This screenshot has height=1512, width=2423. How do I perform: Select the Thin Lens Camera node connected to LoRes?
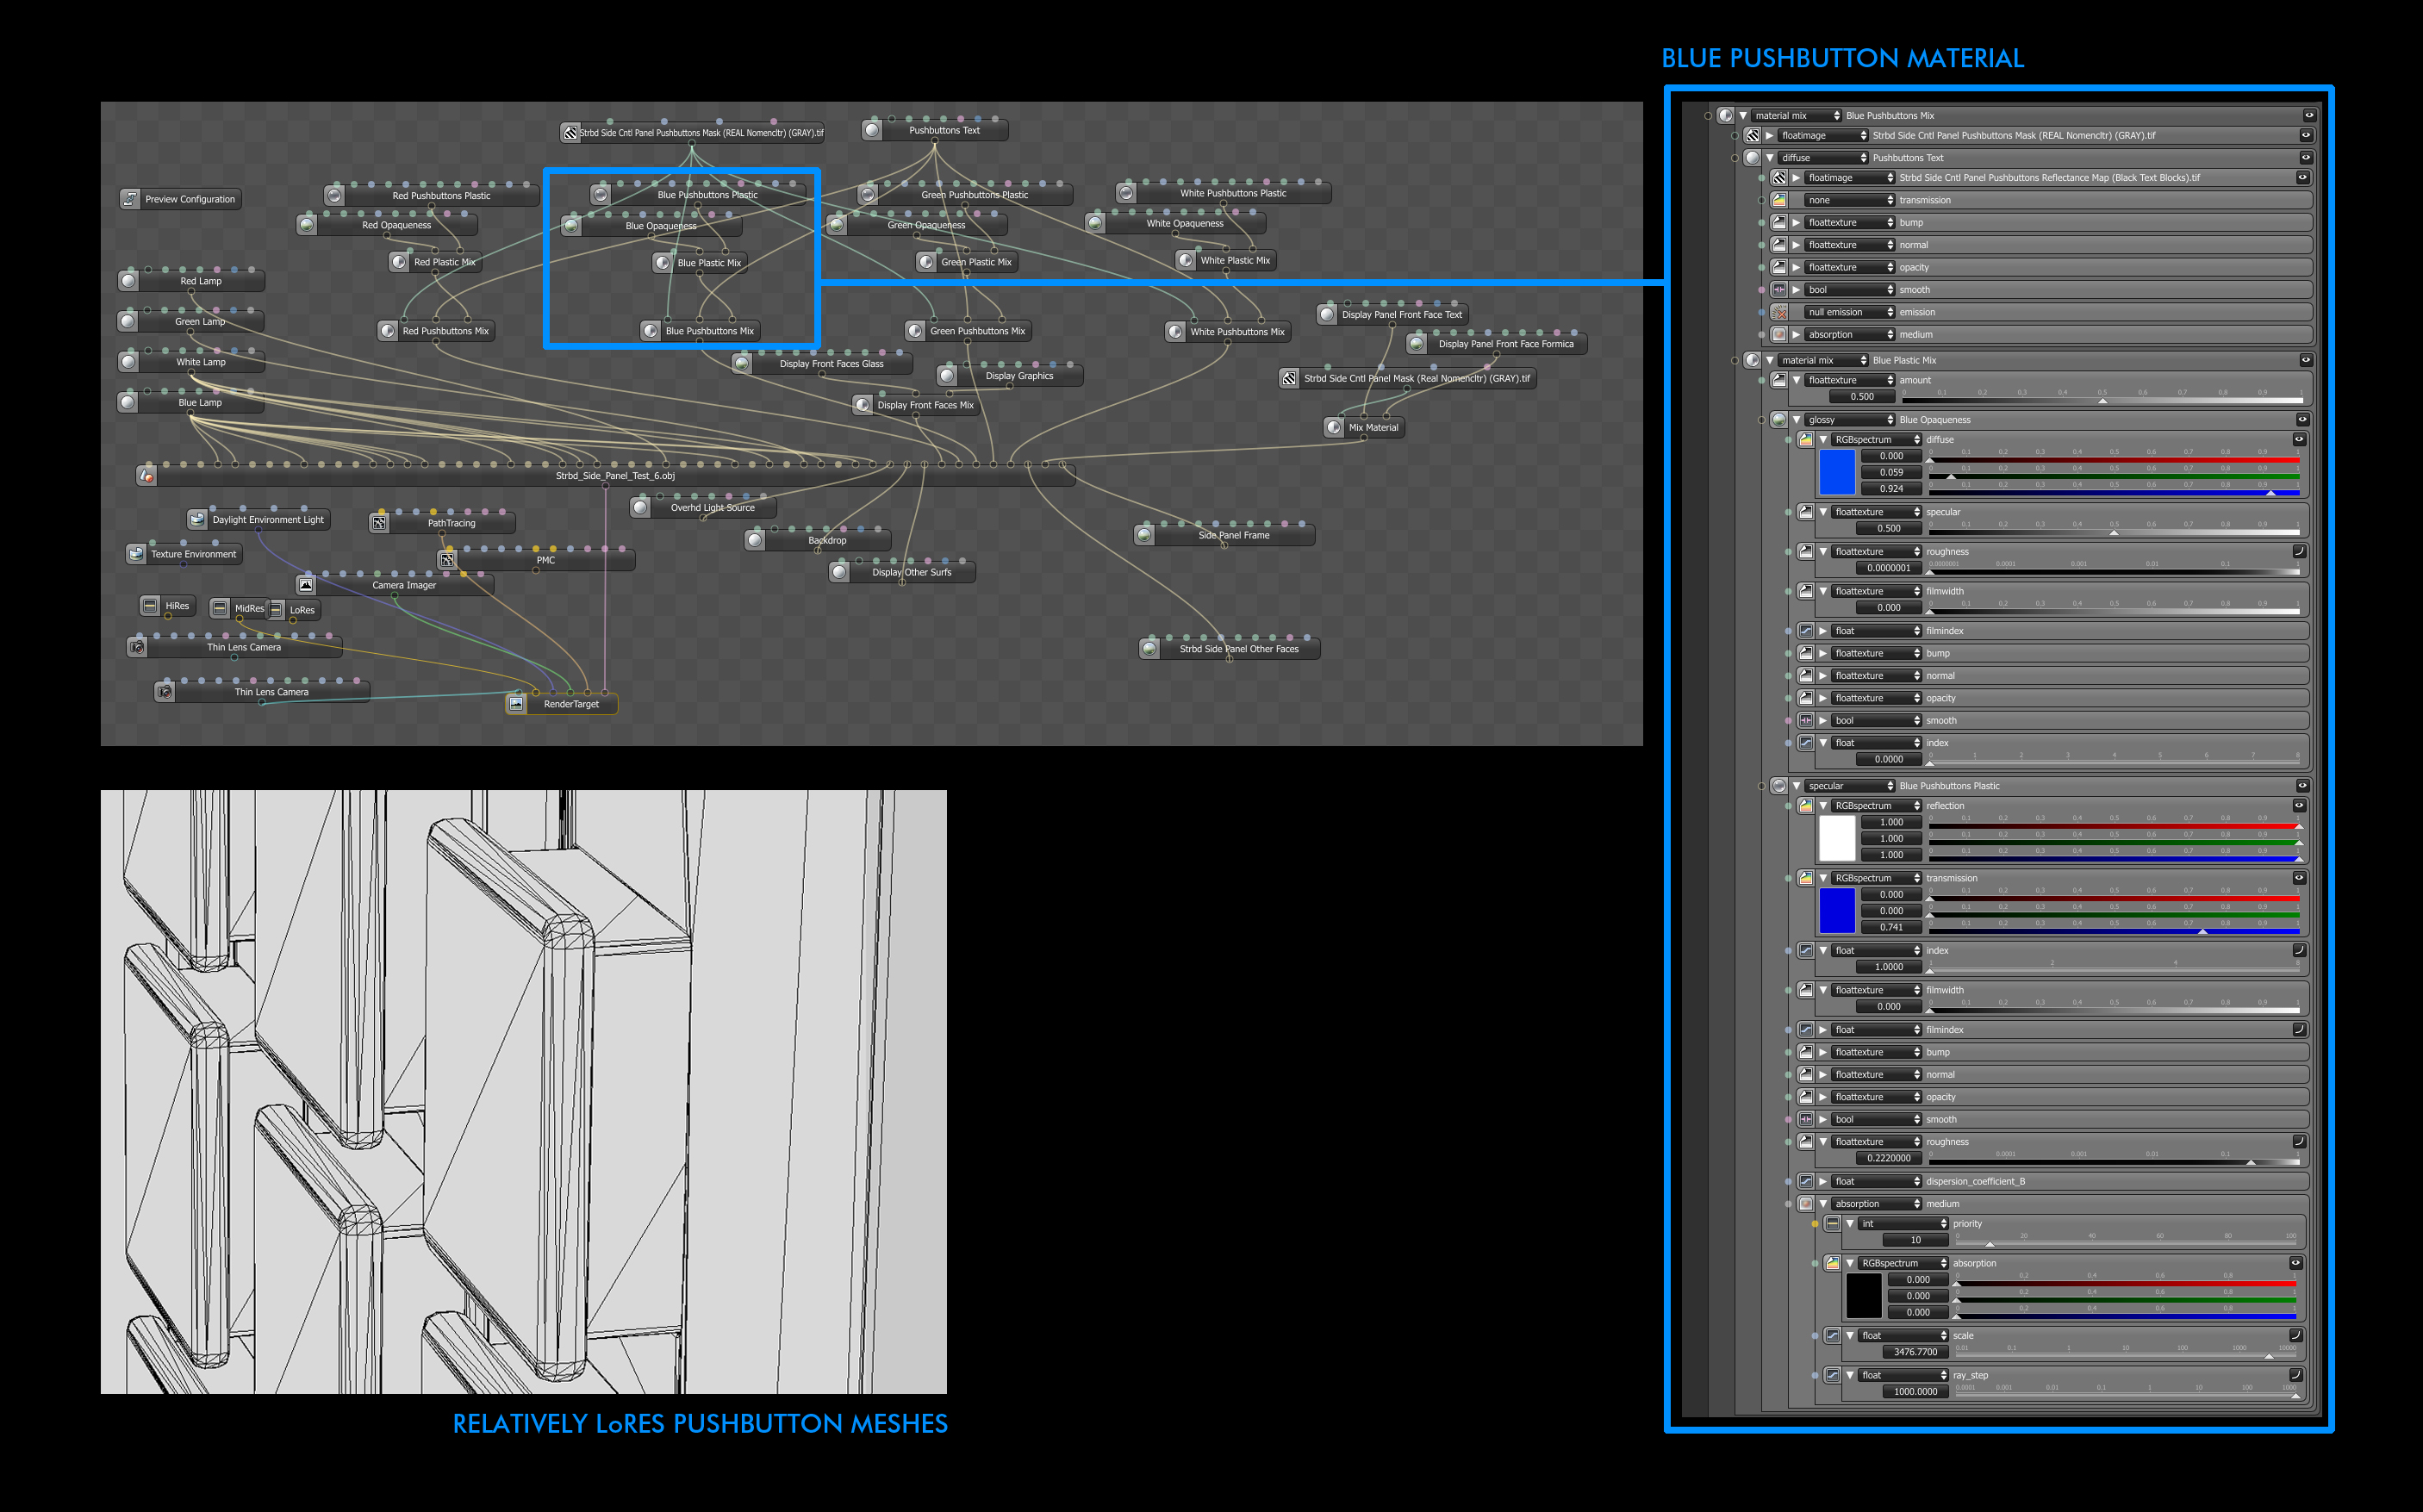pos(243,647)
